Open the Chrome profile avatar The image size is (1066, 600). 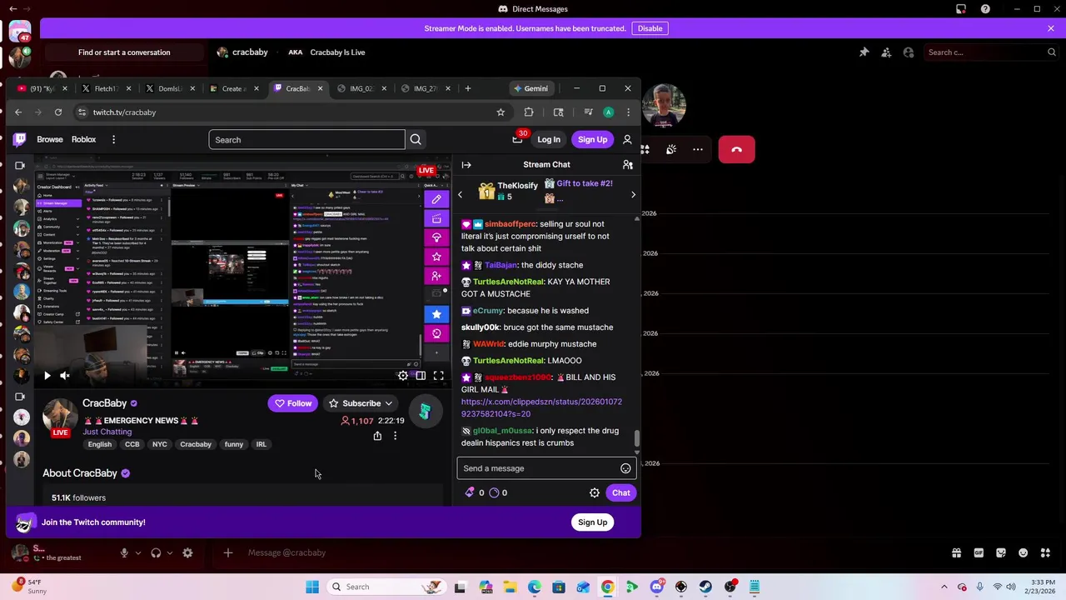tap(609, 112)
